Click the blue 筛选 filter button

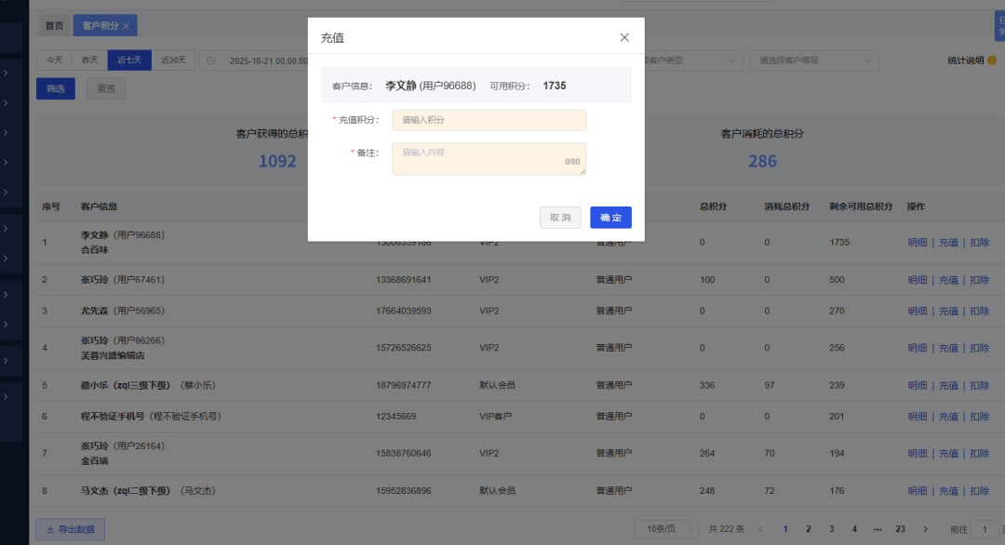[55, 87]
